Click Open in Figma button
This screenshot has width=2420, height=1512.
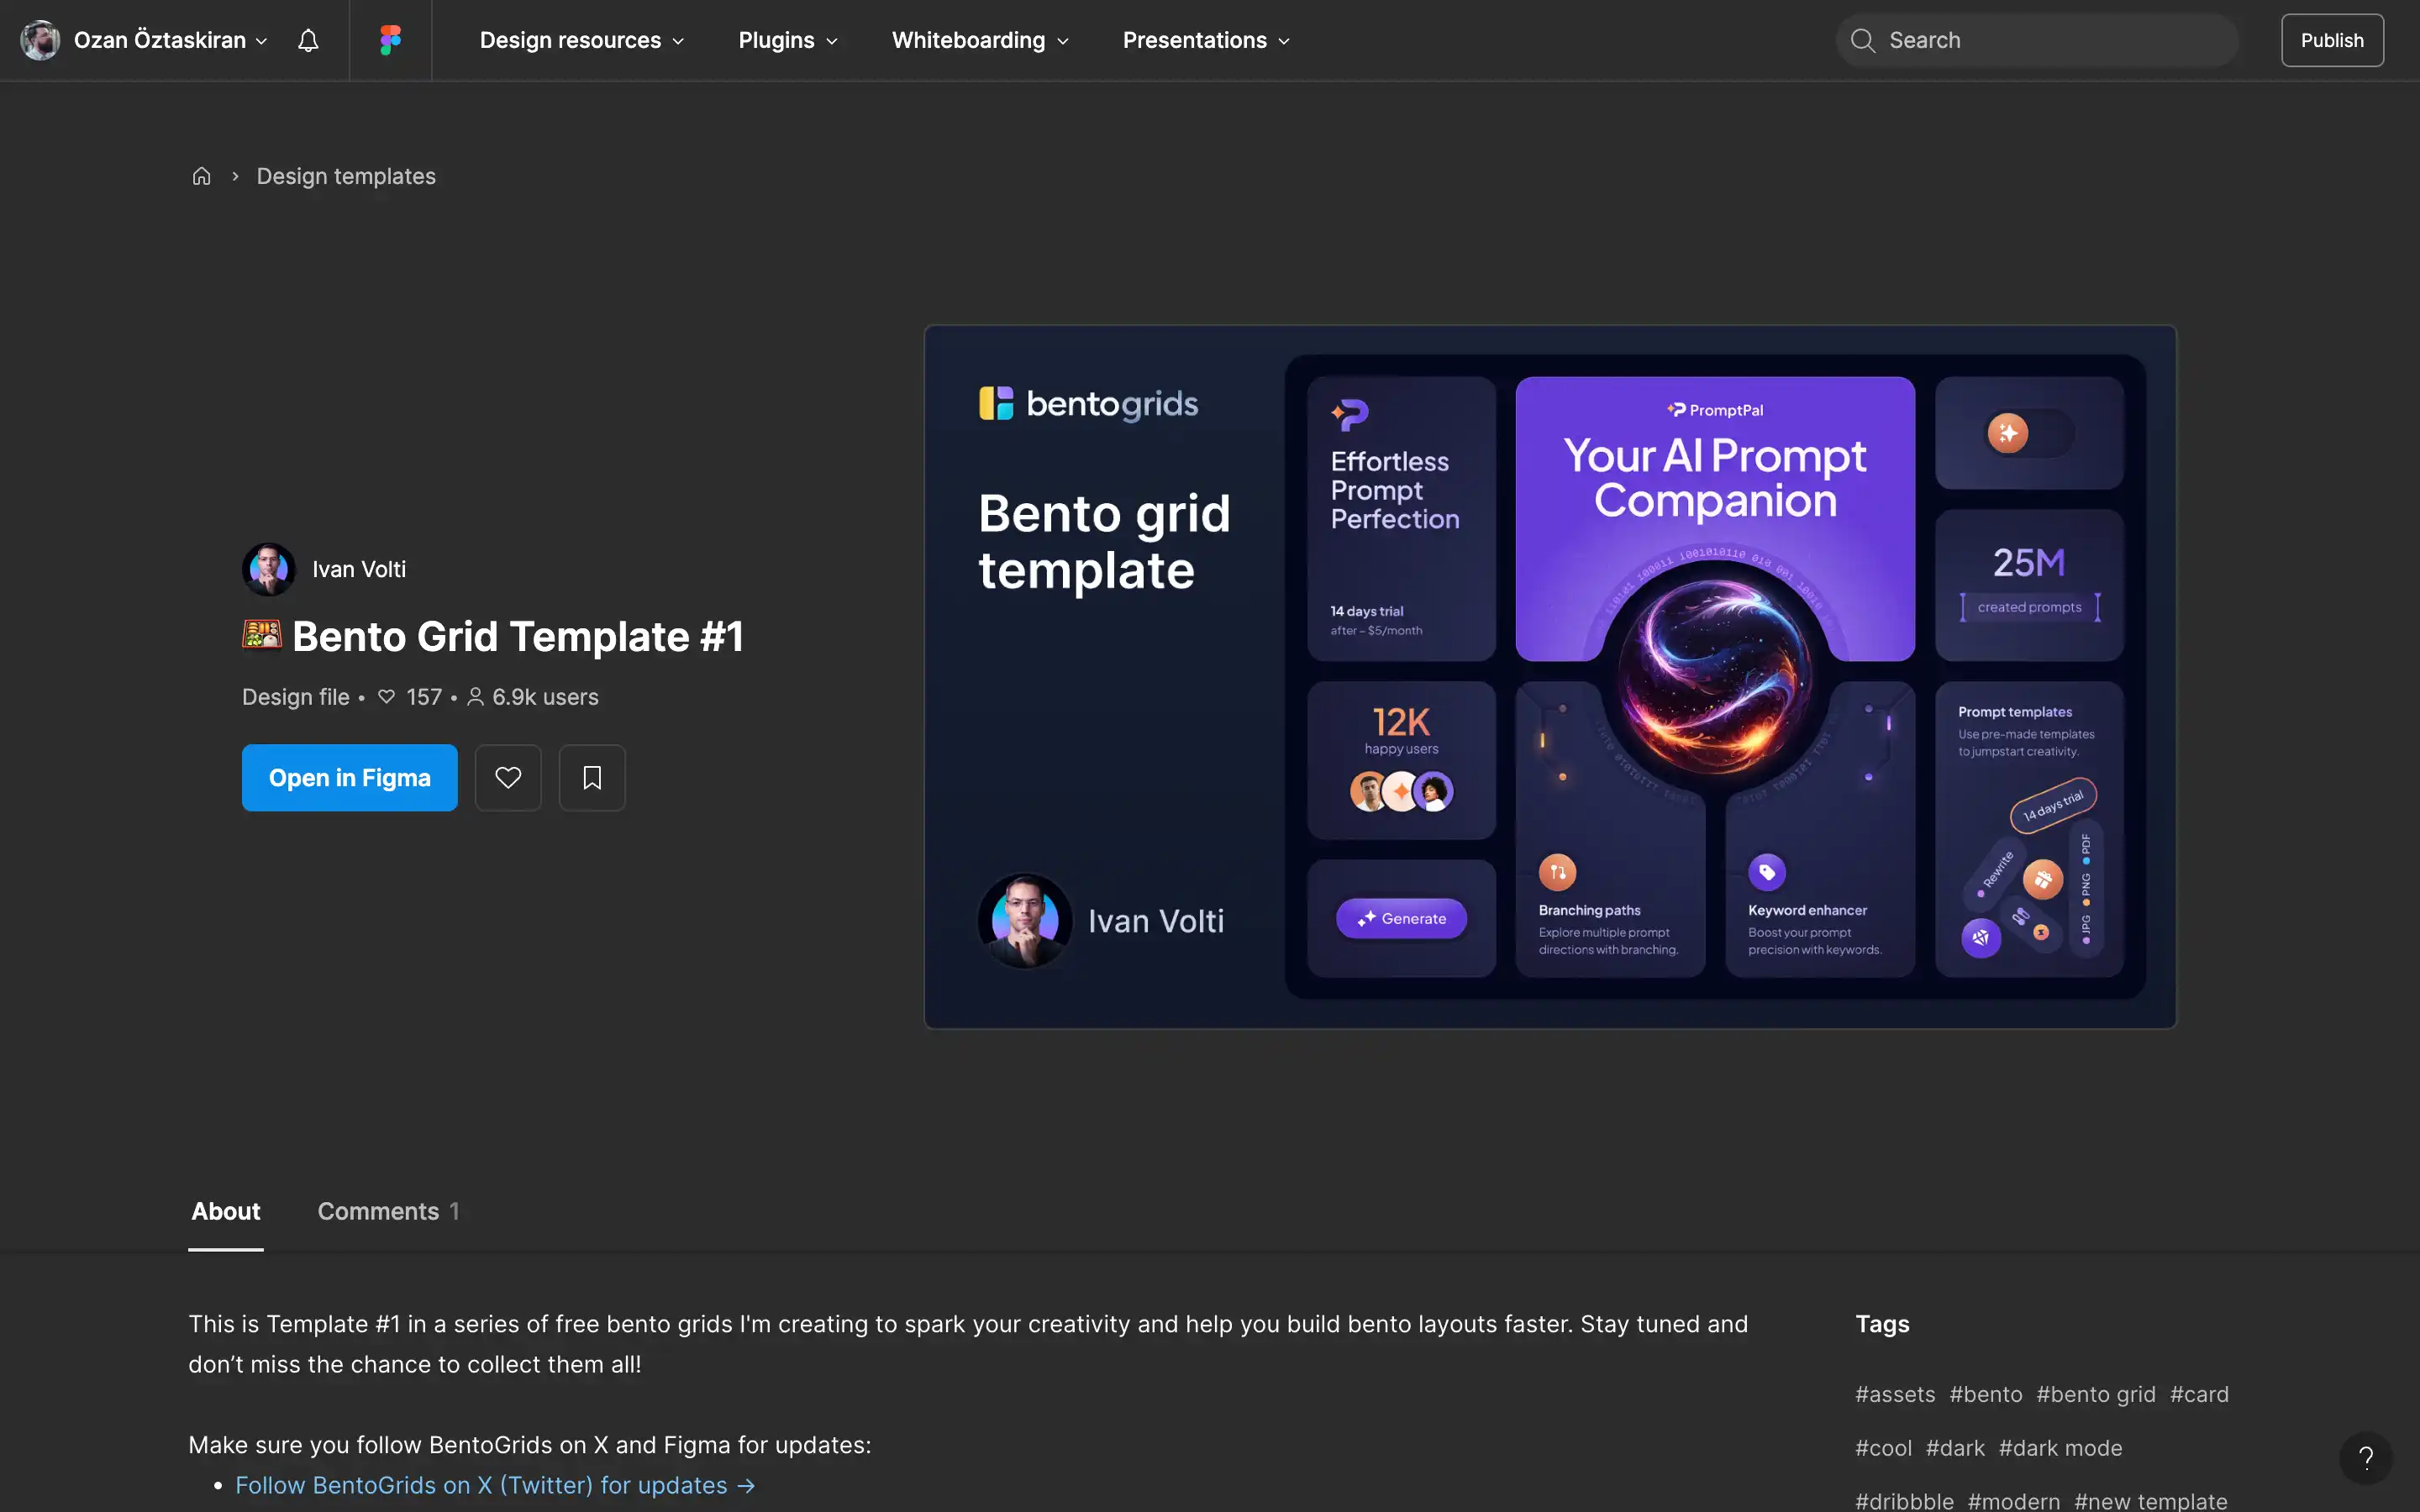point(349,777)
